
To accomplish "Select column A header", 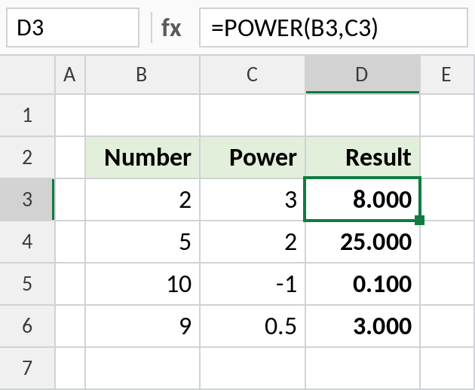I will (x=70, y=75).
